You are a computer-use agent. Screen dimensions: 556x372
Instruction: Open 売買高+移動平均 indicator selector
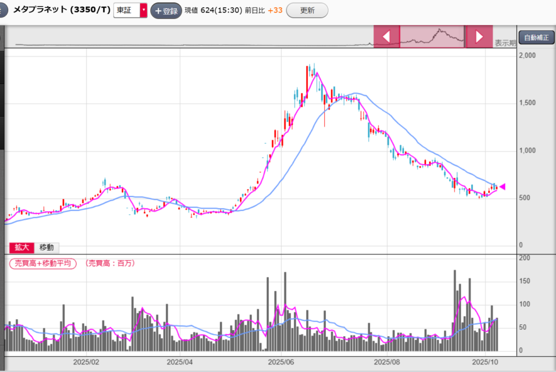pyautogui.click(x=43, y=263)
